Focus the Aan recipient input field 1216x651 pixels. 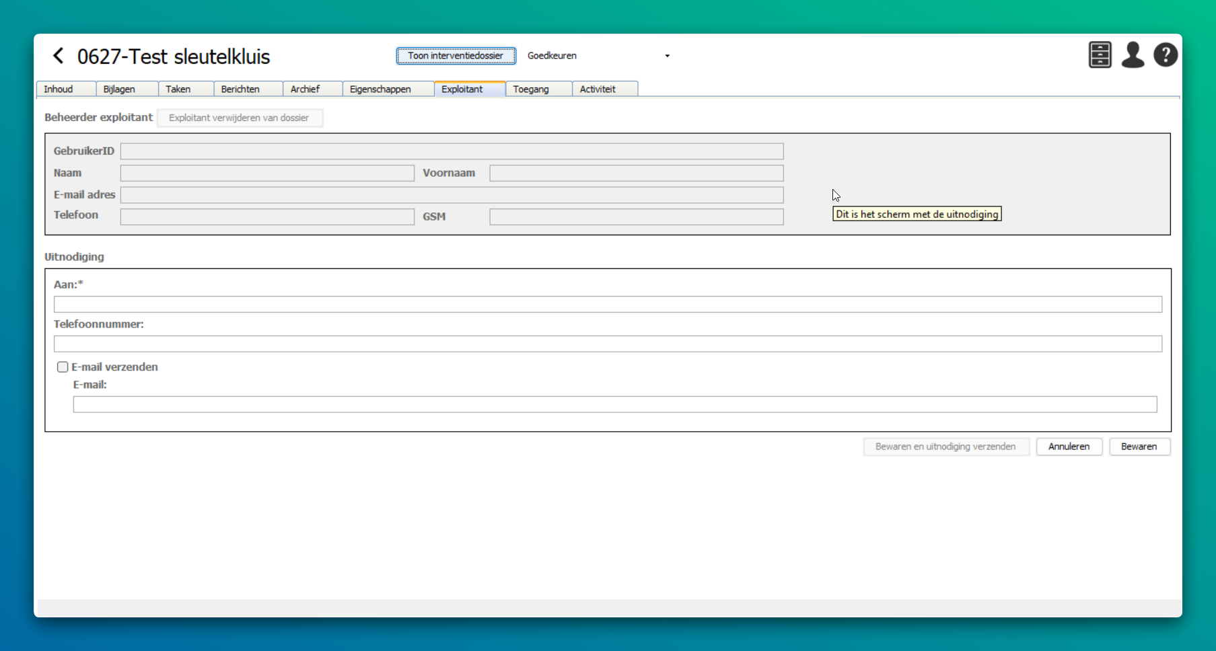click(x=608, y=305)
